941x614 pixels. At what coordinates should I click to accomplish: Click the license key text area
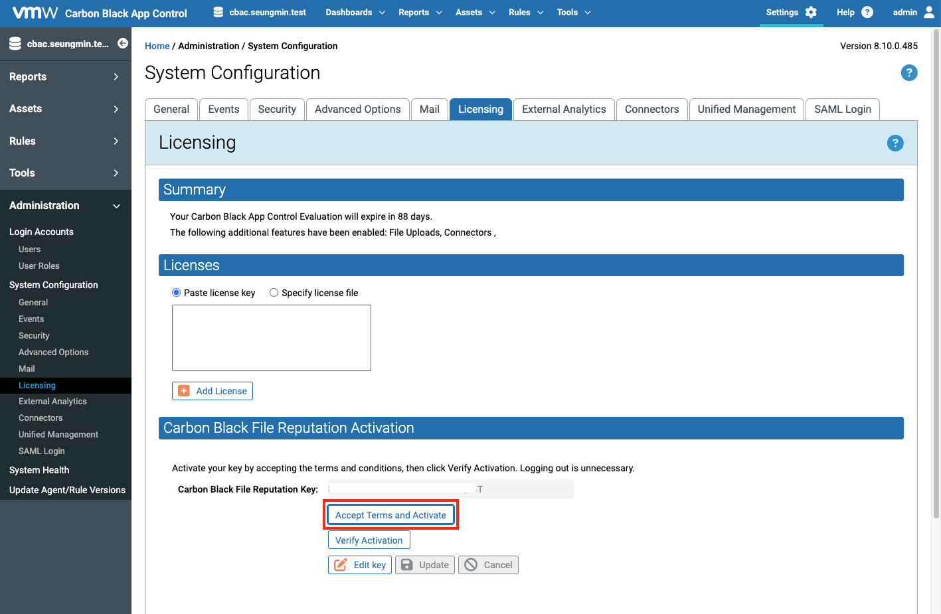tap(272, 338)
